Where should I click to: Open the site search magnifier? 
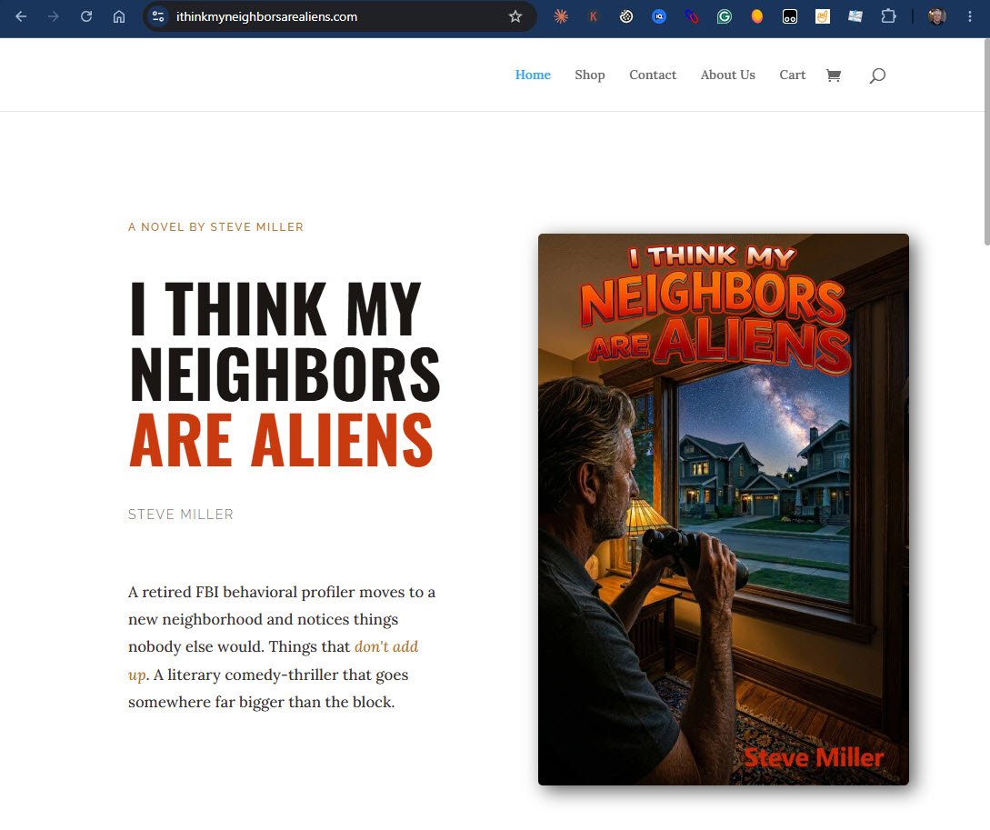pyautogui.click(x=877, y=75)
